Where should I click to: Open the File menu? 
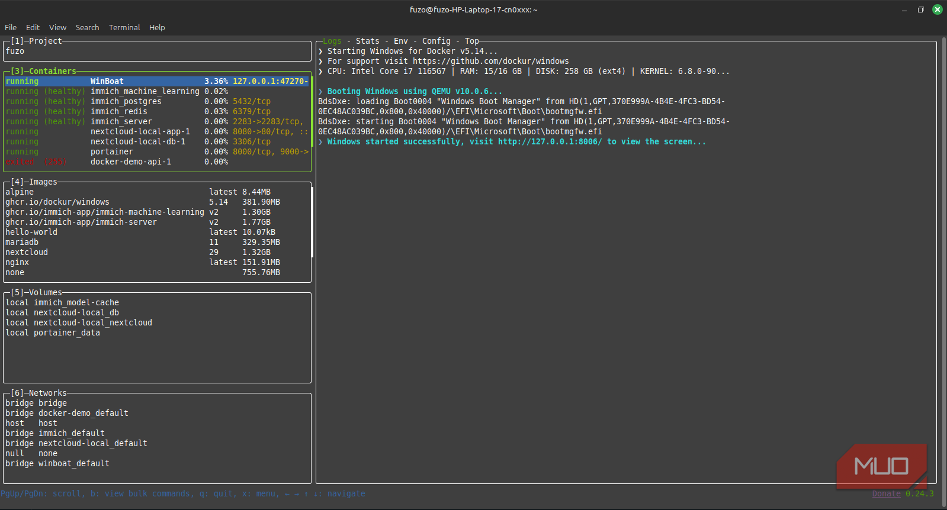(x=11, y=28)
